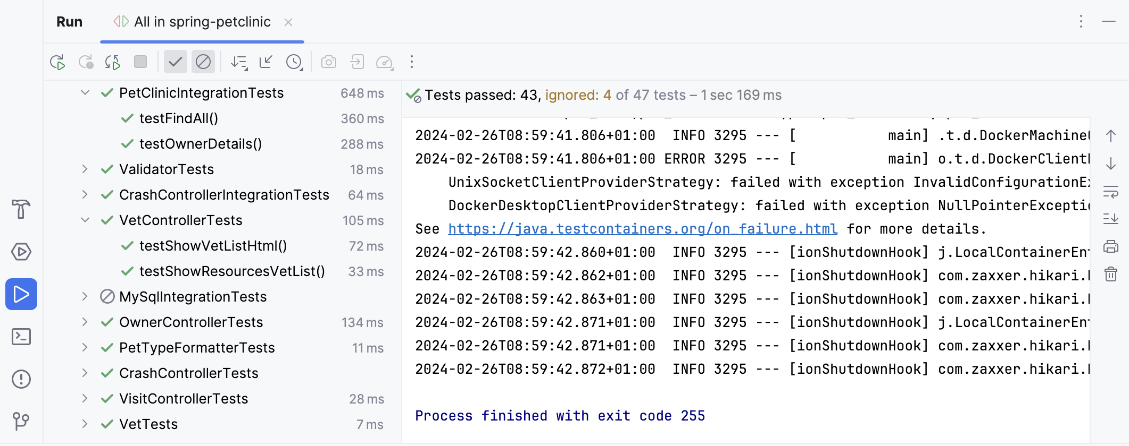This screenshot has width=1129, height=446.
Task: Expand the OwnerControllerTests node
Action: [85, 322]
